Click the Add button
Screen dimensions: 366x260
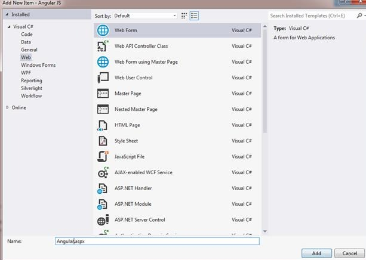316,253
